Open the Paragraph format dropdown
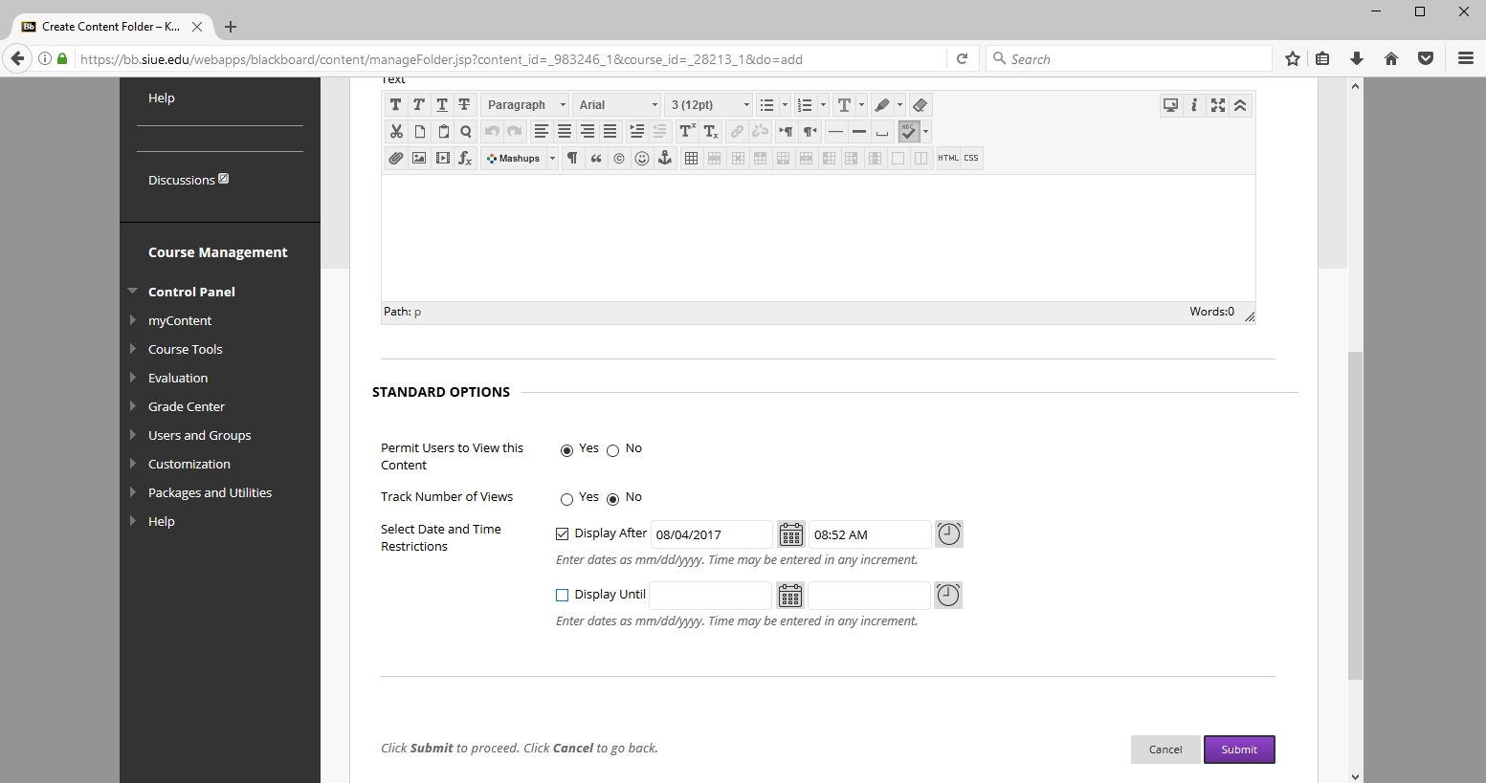This screenshot has height=783, width=1486. click(524, 105)
